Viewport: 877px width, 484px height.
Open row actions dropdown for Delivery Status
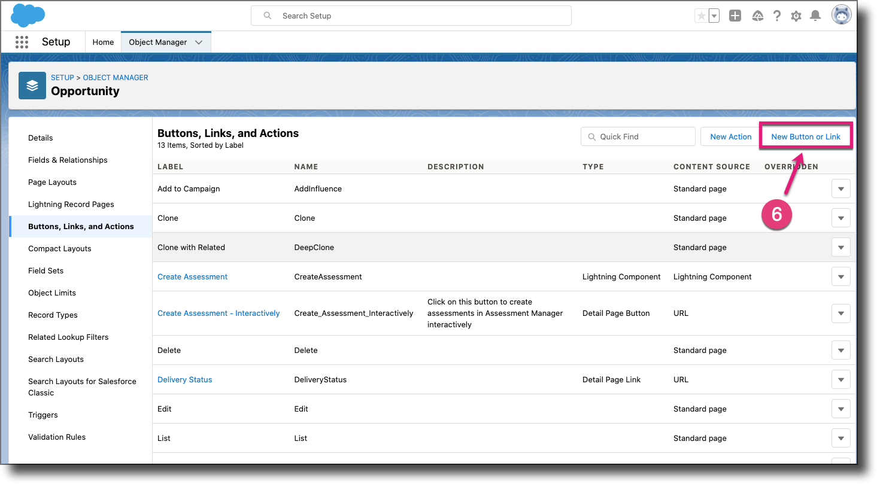point(840,380)
